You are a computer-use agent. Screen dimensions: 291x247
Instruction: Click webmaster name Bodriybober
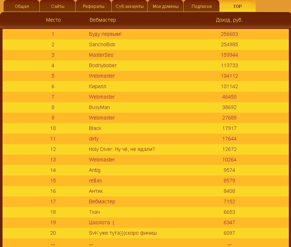click(103, 65)
